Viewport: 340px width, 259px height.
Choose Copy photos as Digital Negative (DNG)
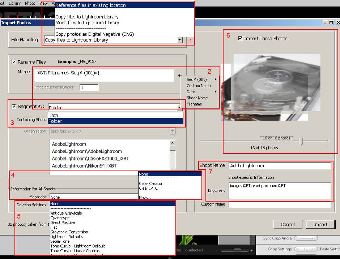point(94,34)
